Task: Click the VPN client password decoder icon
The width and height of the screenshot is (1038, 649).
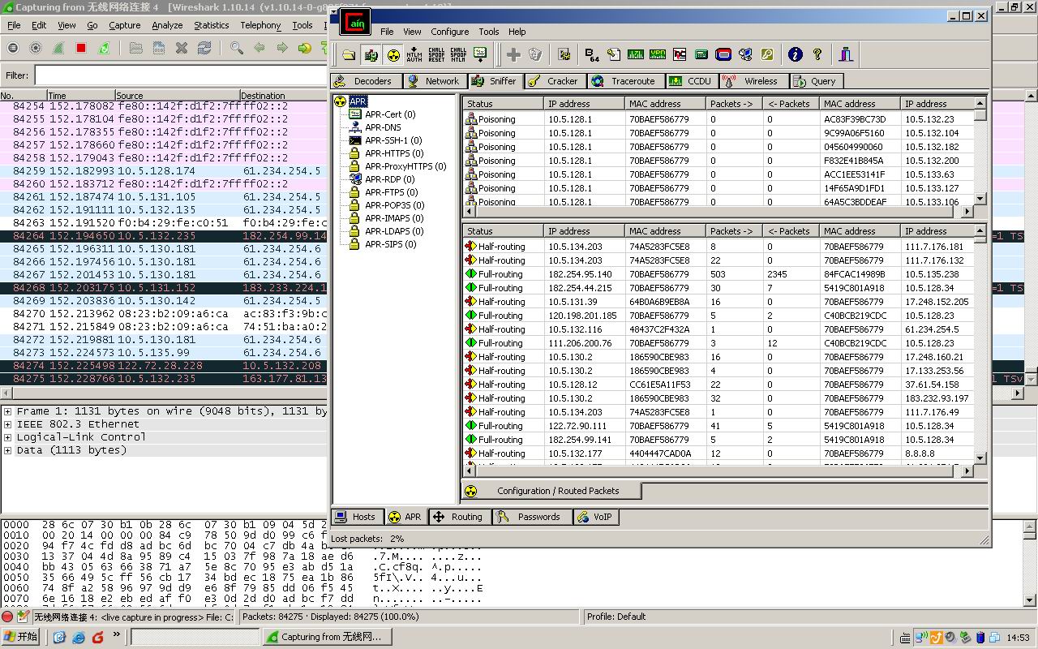Action: [658, 55]
